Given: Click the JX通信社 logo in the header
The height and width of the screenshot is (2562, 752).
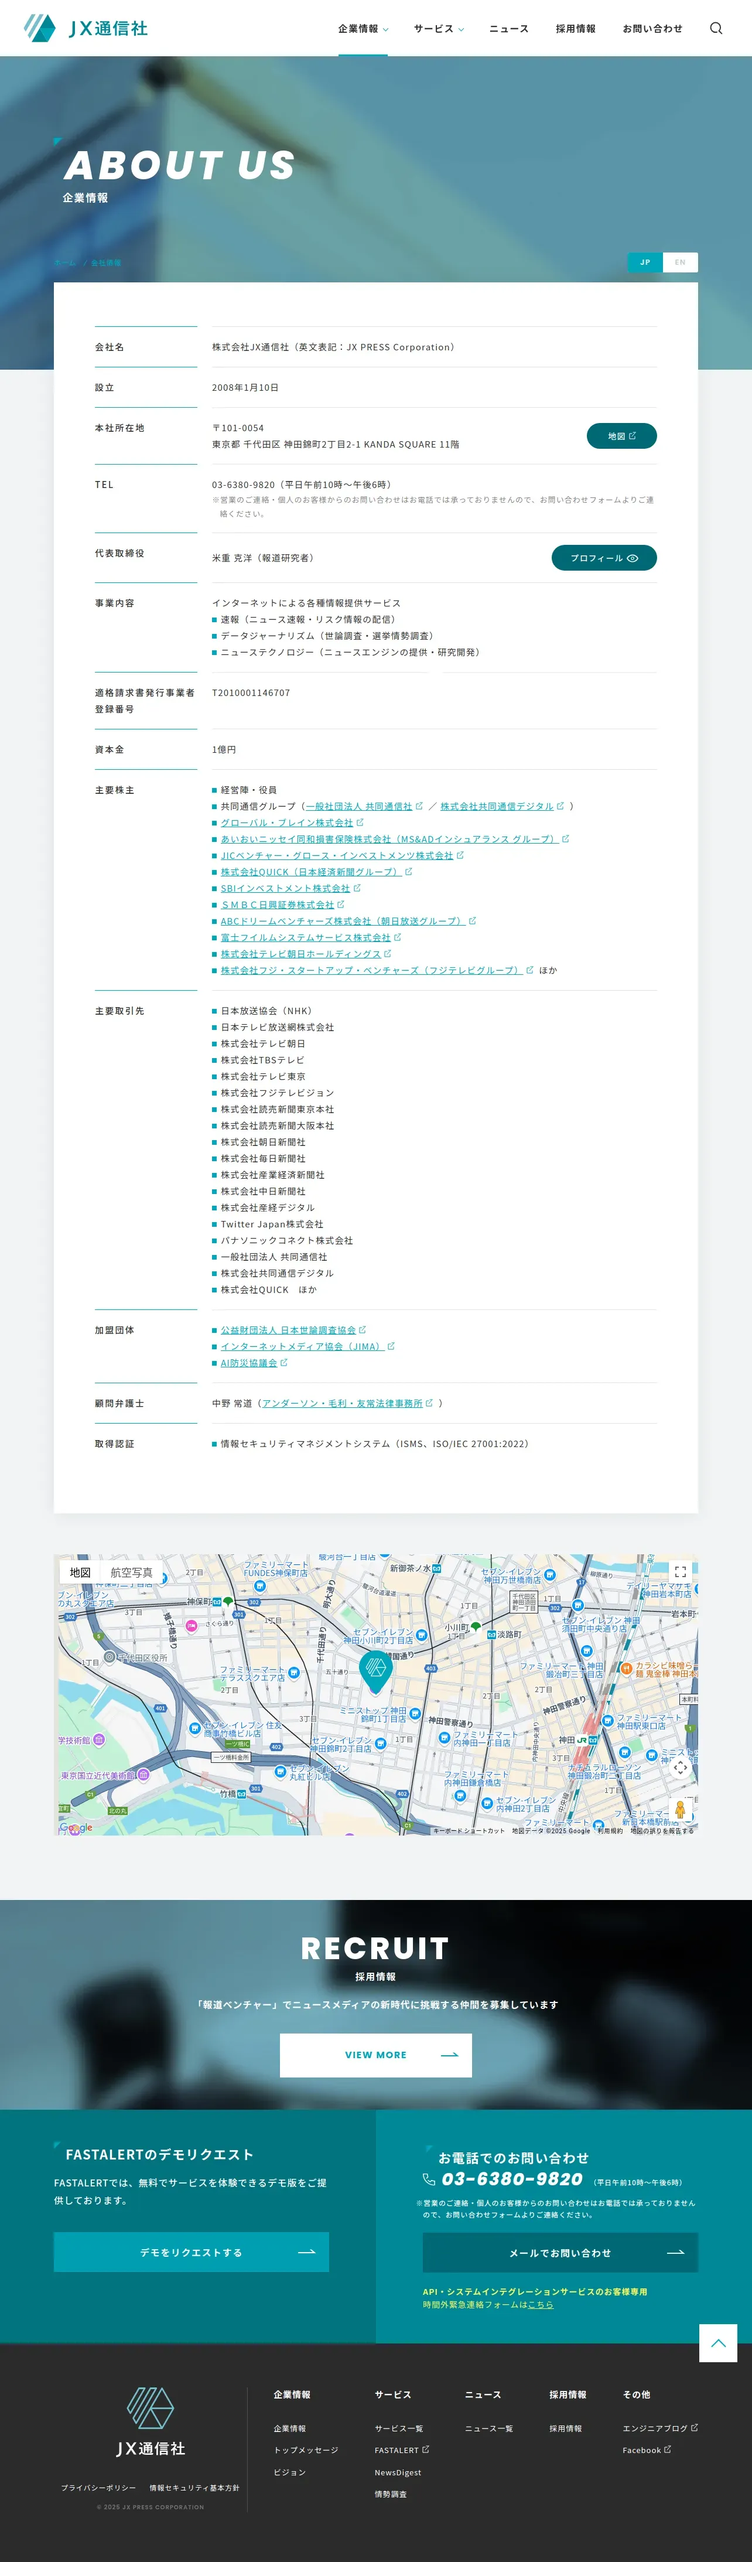Looking at the screenshot, I should pos(86,28).
